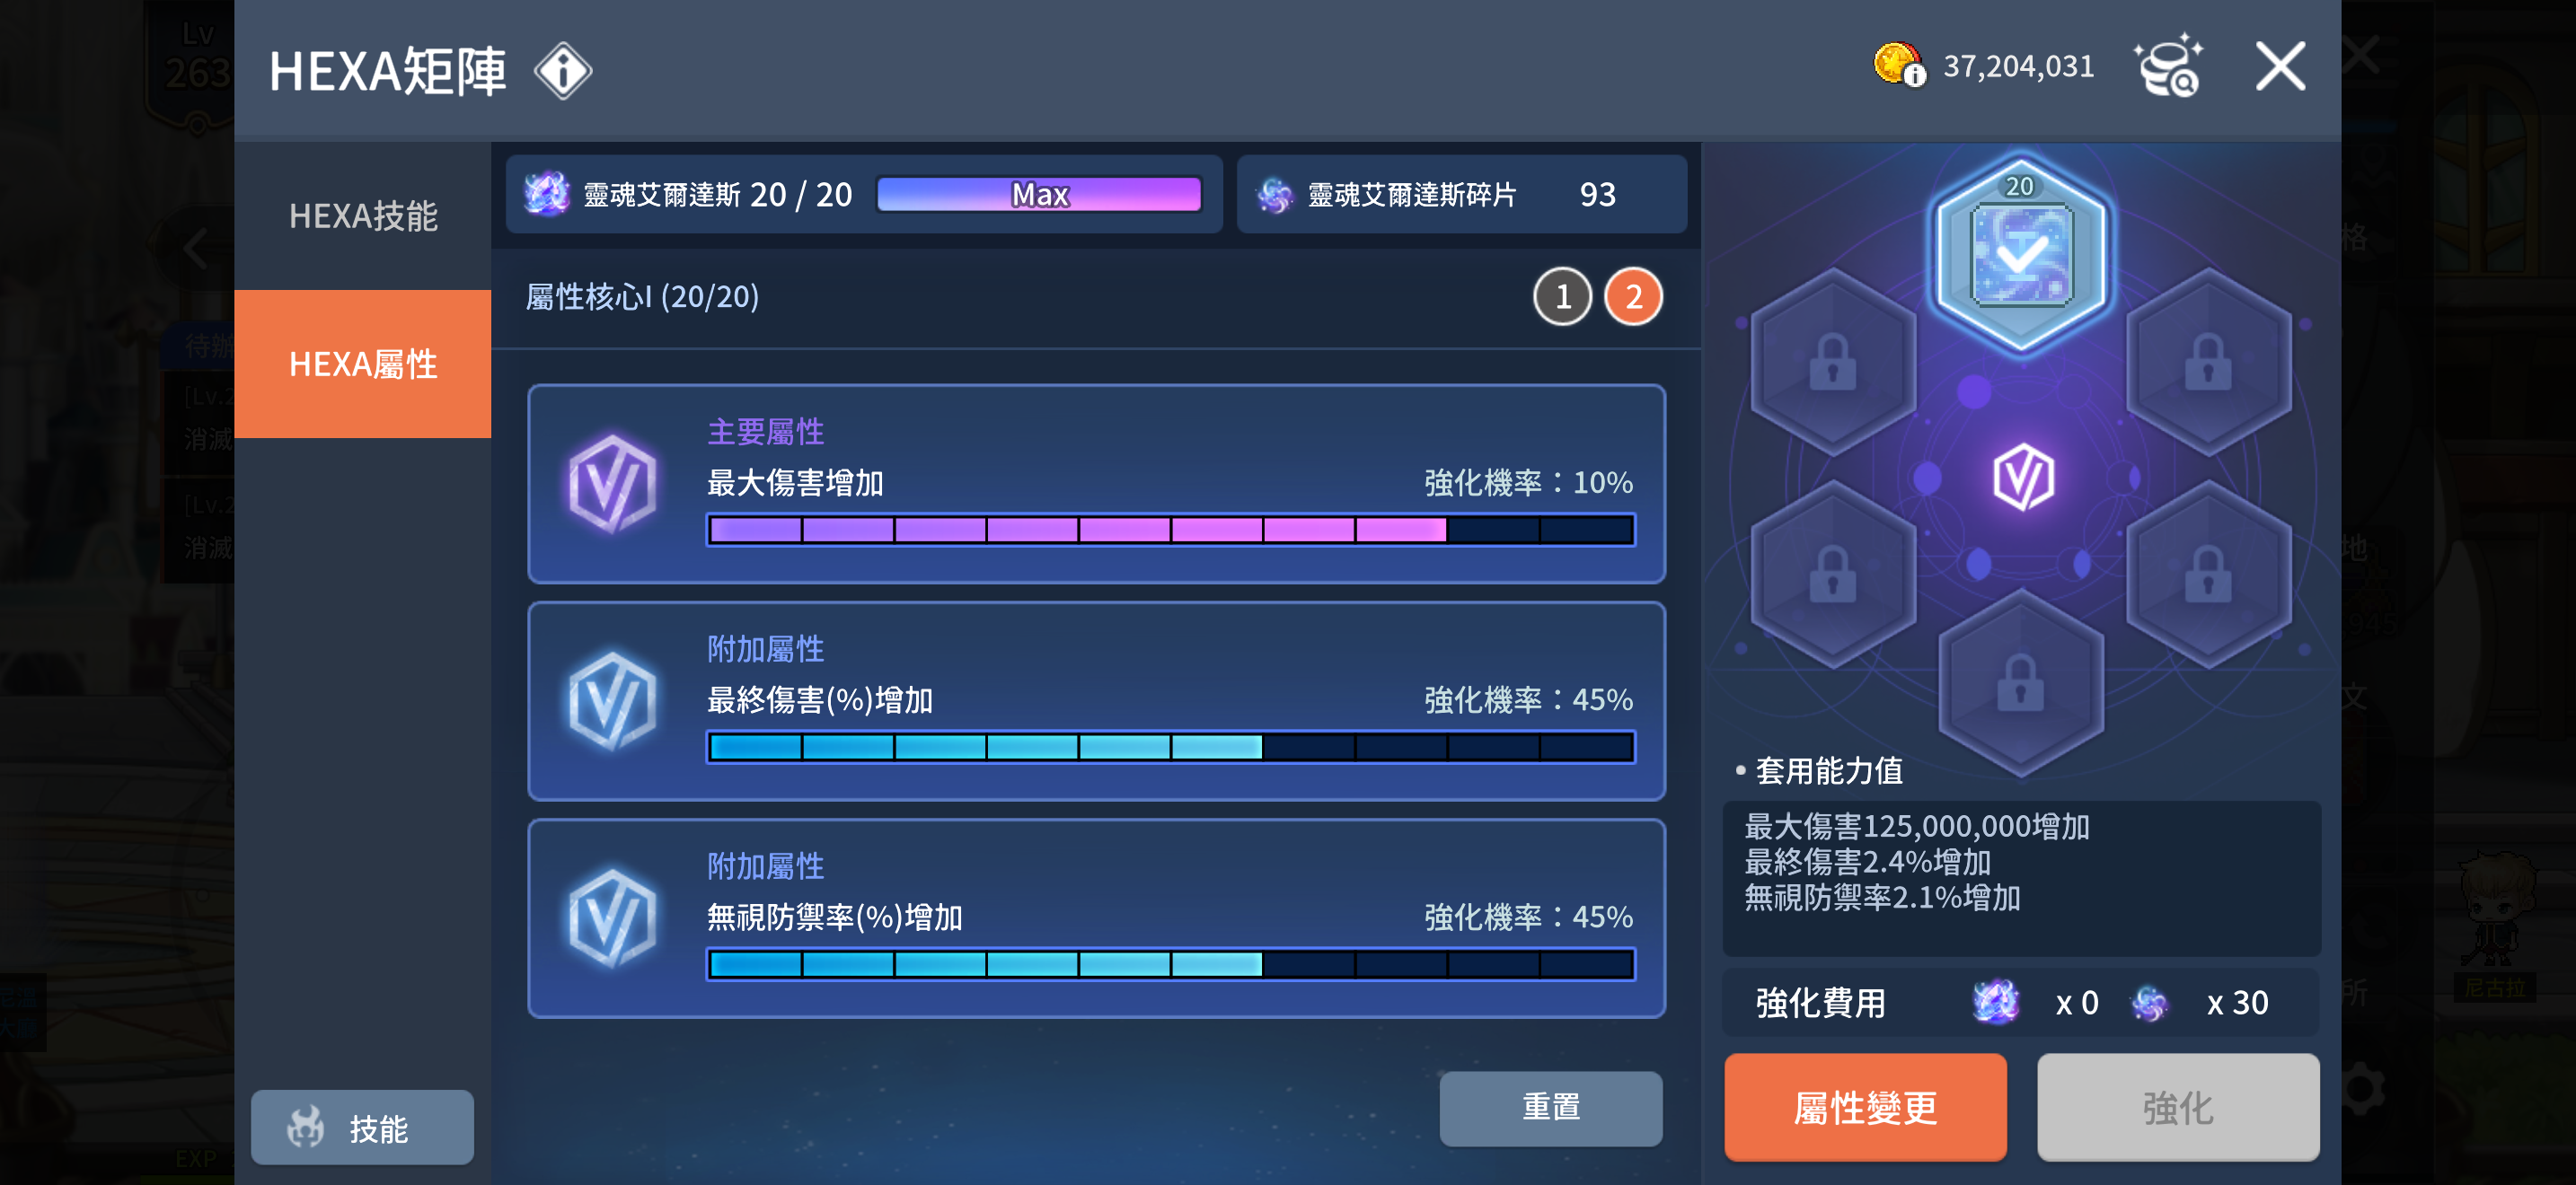
Task: Select preset 2 orange circle
Action: pyautogui.click(x=1633, y=297)
